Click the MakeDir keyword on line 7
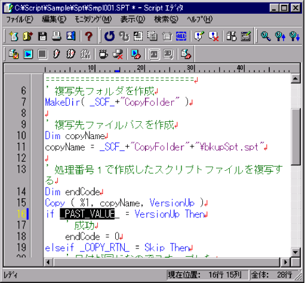 (x=63, y=102)
